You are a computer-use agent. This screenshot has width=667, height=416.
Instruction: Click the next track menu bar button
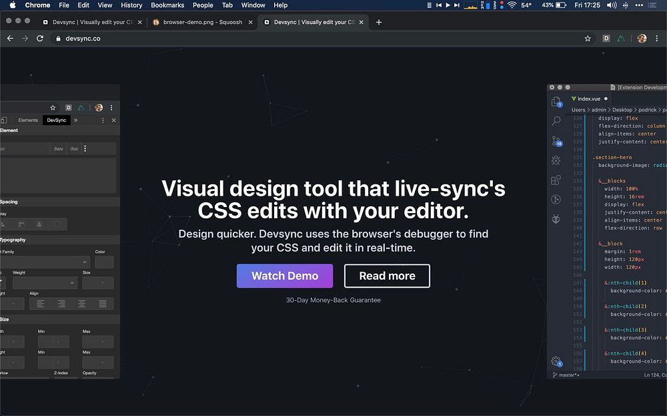[x=456, y=5]
